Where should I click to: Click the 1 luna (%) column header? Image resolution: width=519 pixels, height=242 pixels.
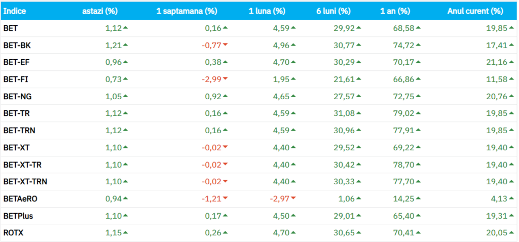click(267, 11)
